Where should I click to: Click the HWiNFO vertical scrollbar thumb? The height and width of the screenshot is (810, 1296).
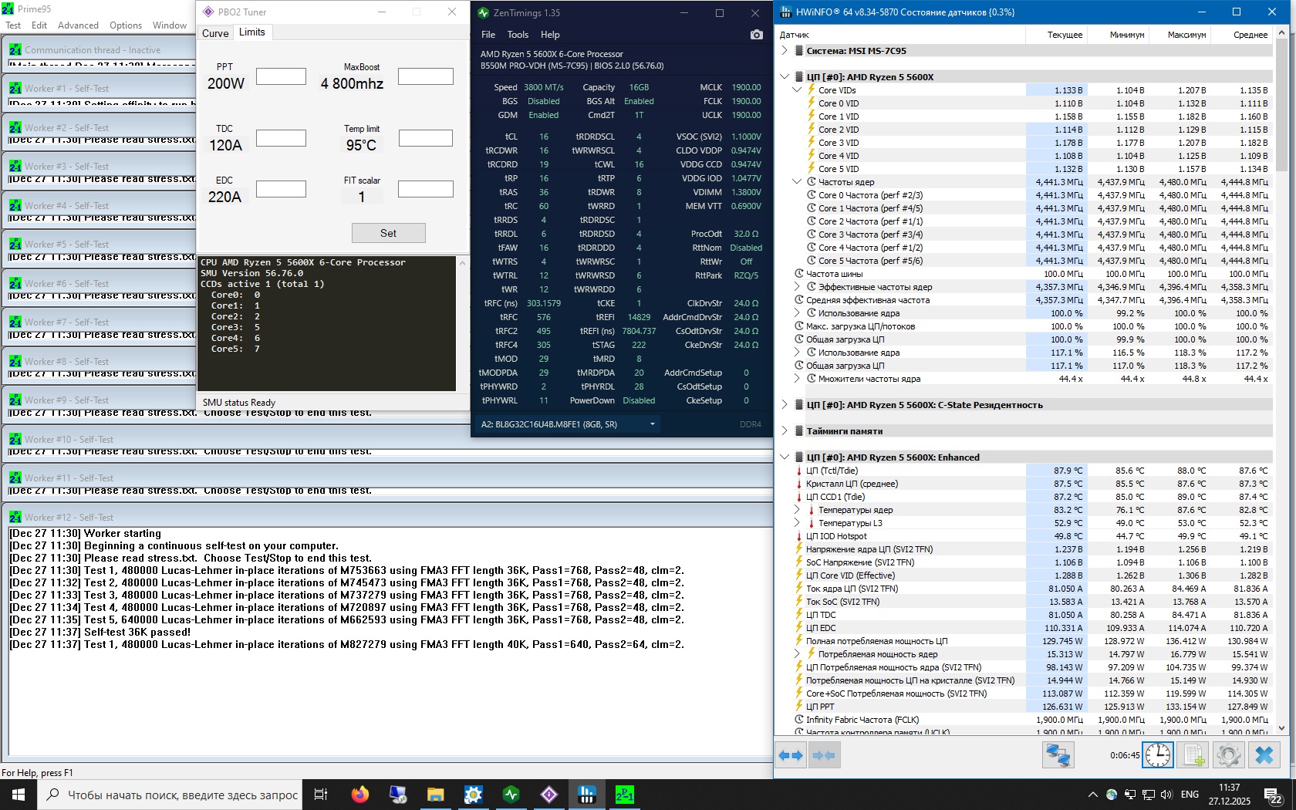click(1281, 105)
